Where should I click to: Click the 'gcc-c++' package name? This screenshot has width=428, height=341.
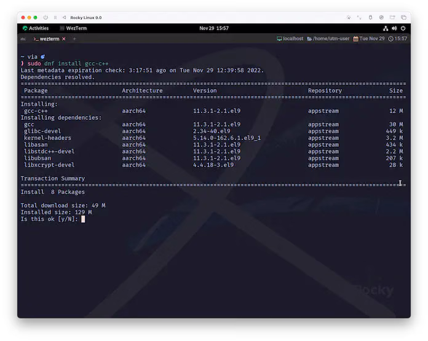coord(36,111)
